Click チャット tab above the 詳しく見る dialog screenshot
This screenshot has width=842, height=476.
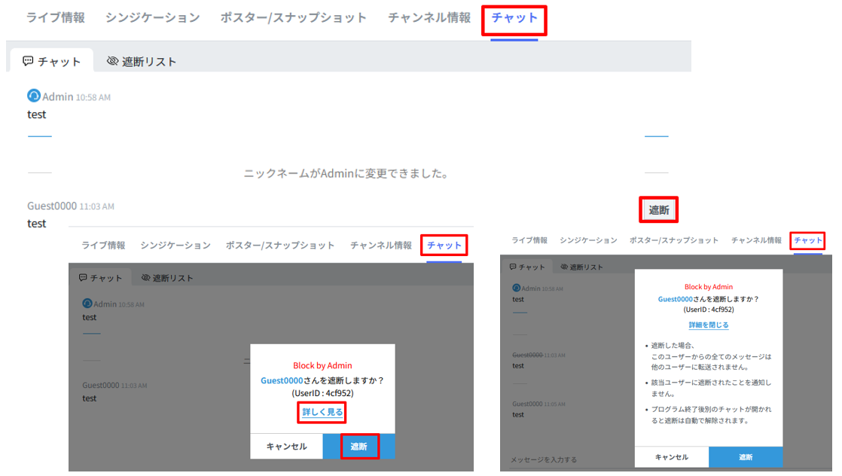click(x=444, y=245)
